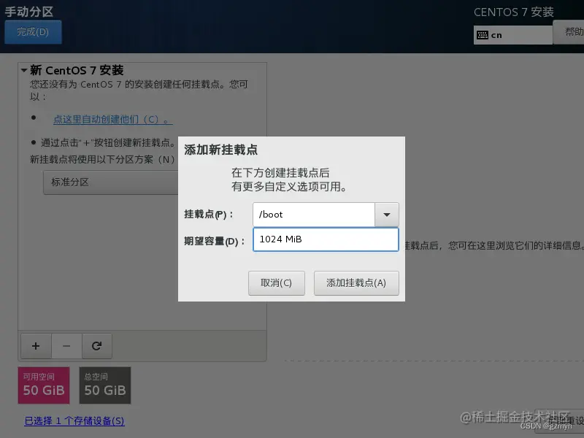
Task: Click the rescan disks refresh icon
Action: pos(97,346)
